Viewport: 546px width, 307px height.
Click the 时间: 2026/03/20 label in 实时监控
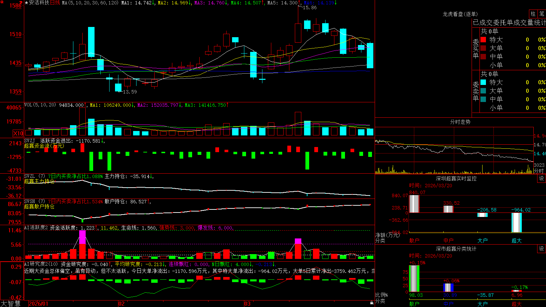point(431,186)
